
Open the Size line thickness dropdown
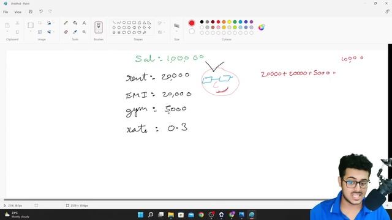point(176,28)
